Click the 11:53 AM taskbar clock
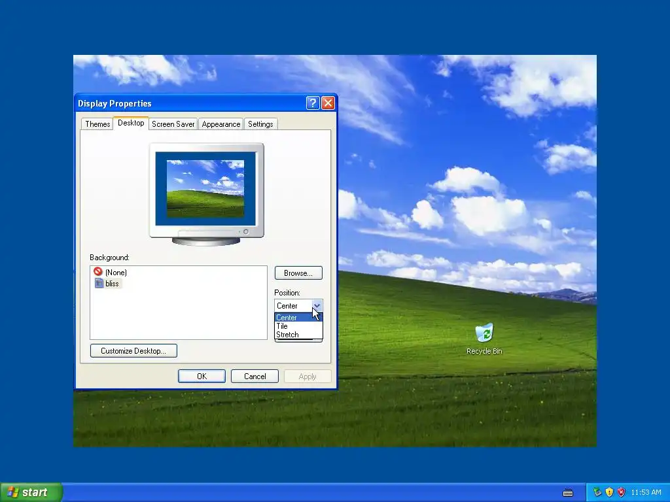670x502 pixels. (x=646, y=492)
